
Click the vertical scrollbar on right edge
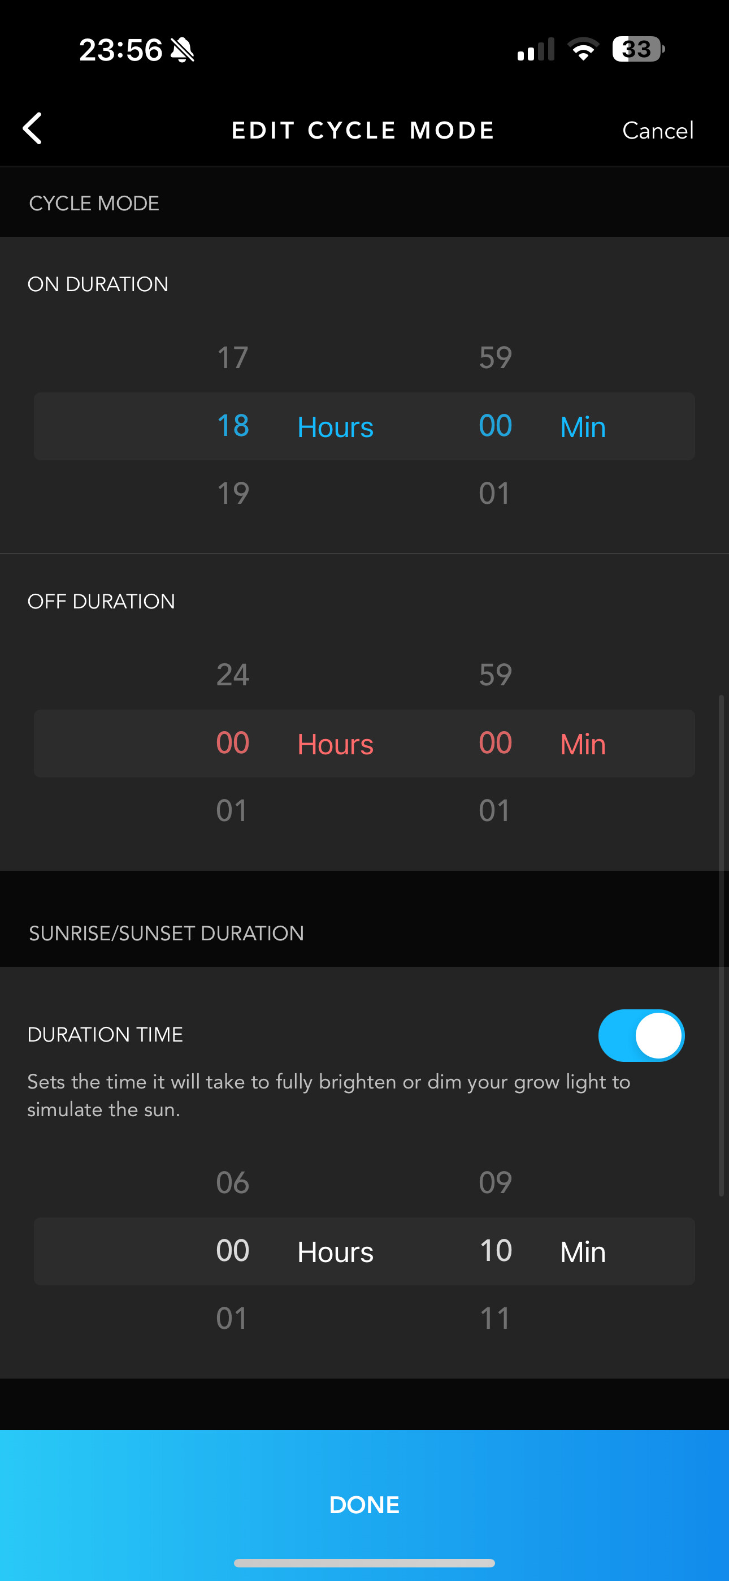[722, 945]
